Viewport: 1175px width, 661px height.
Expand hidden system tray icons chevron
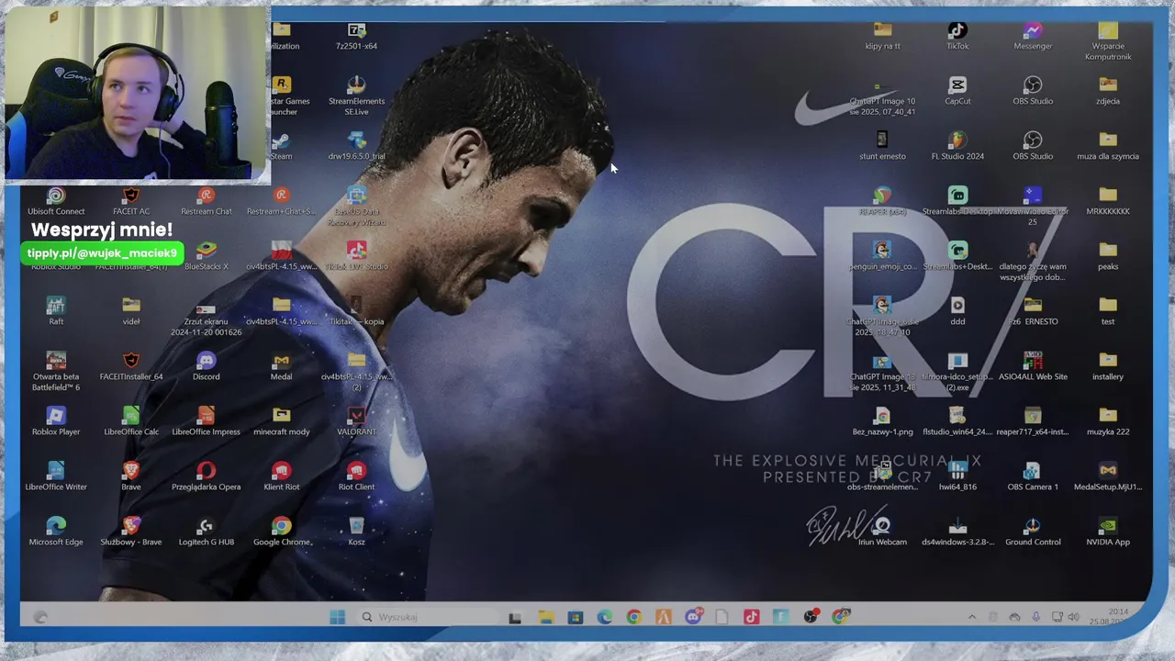pos(972,617)
